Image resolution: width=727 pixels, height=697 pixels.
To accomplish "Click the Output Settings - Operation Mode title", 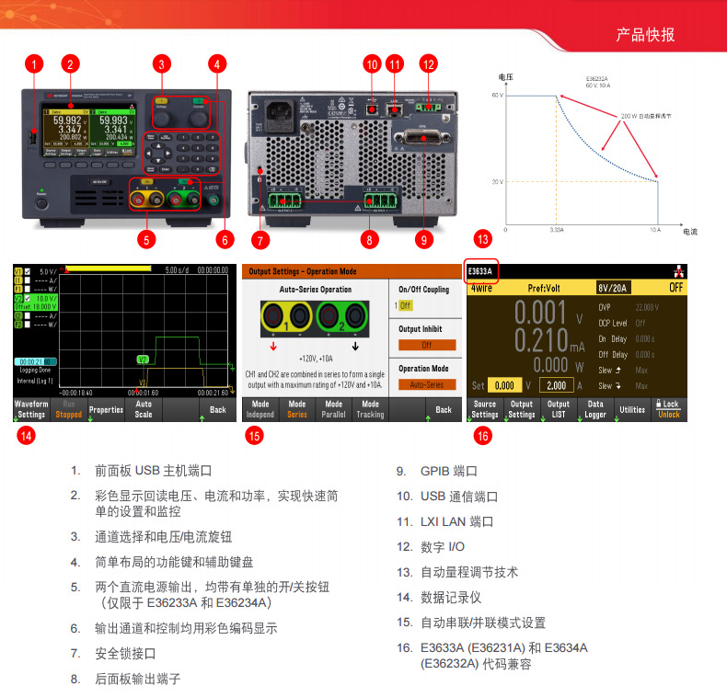I will click(x=303, y=271).
